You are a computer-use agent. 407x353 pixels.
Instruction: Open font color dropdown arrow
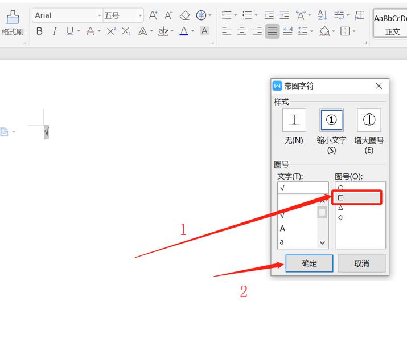point(192,31)
